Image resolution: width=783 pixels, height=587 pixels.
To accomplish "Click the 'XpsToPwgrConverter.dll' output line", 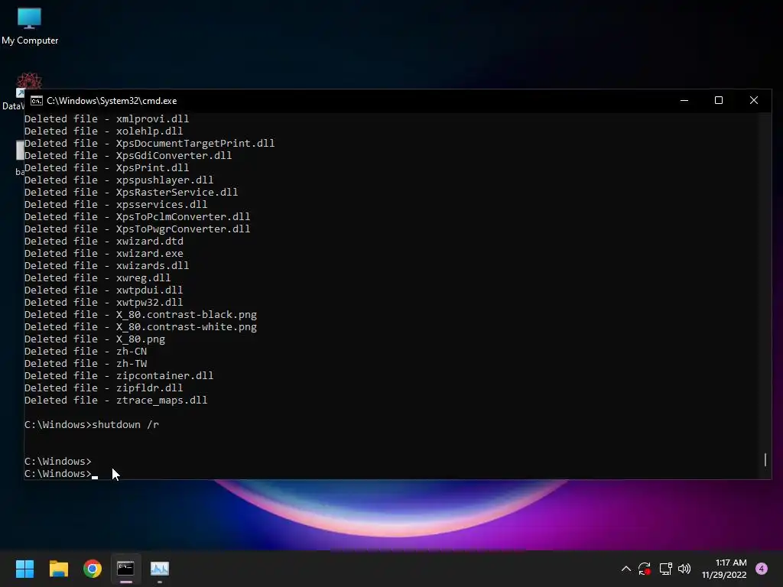I will click(138, 229).
